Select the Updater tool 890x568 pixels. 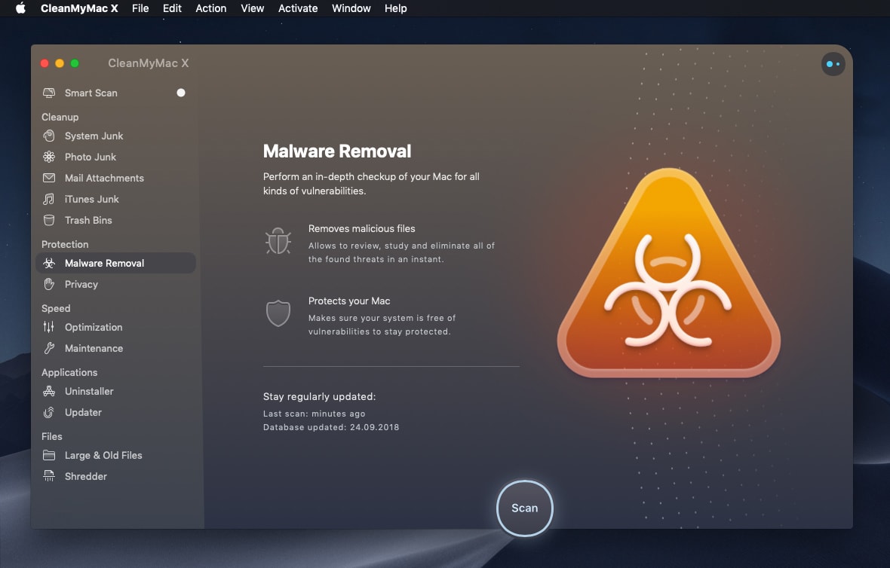(x=84, y=412)
